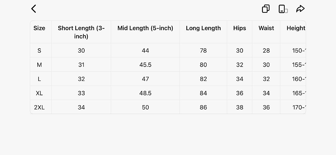The height and width of the screenshot is (155, 336).
Task: Toggle device orientation icon in top bar
Action: 283,9
